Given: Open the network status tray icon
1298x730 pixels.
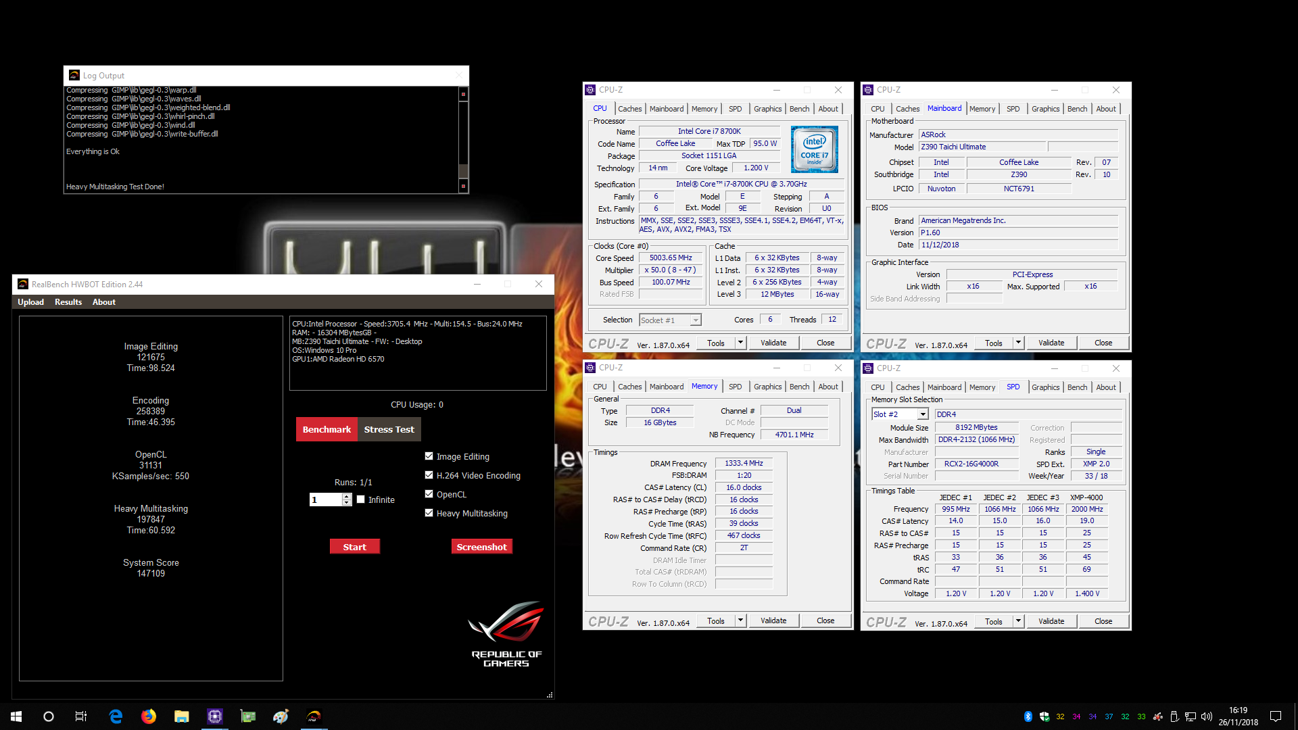Looking at the screenshot, I should (x=1191, y=716).
